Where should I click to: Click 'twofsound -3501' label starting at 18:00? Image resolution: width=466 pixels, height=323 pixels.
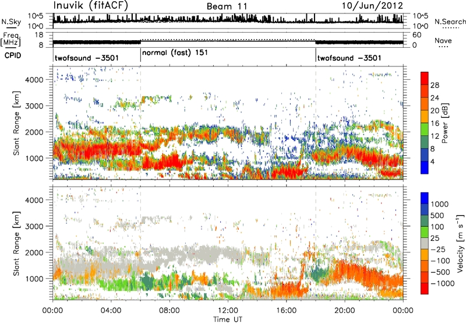349,58
